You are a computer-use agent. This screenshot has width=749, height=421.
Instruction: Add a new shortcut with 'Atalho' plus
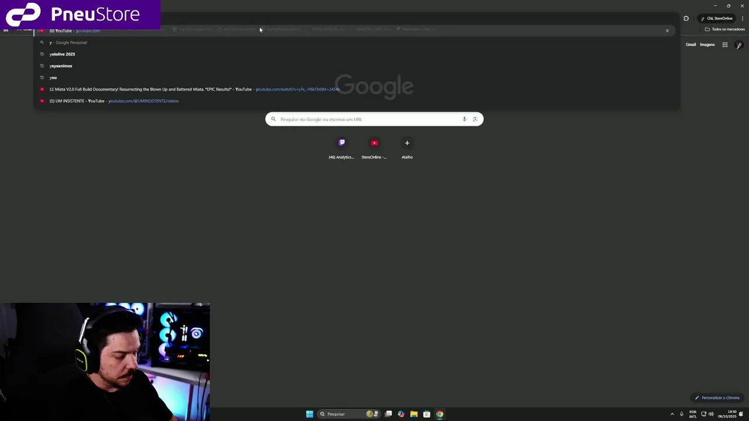tap(407, 148)
